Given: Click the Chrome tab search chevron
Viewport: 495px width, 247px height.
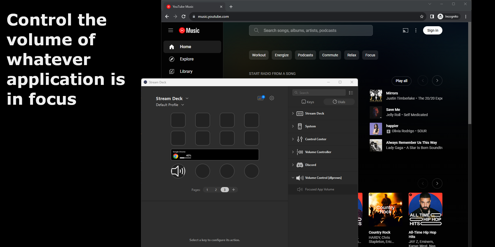Looking at the screenshot, I should [430, 4].
